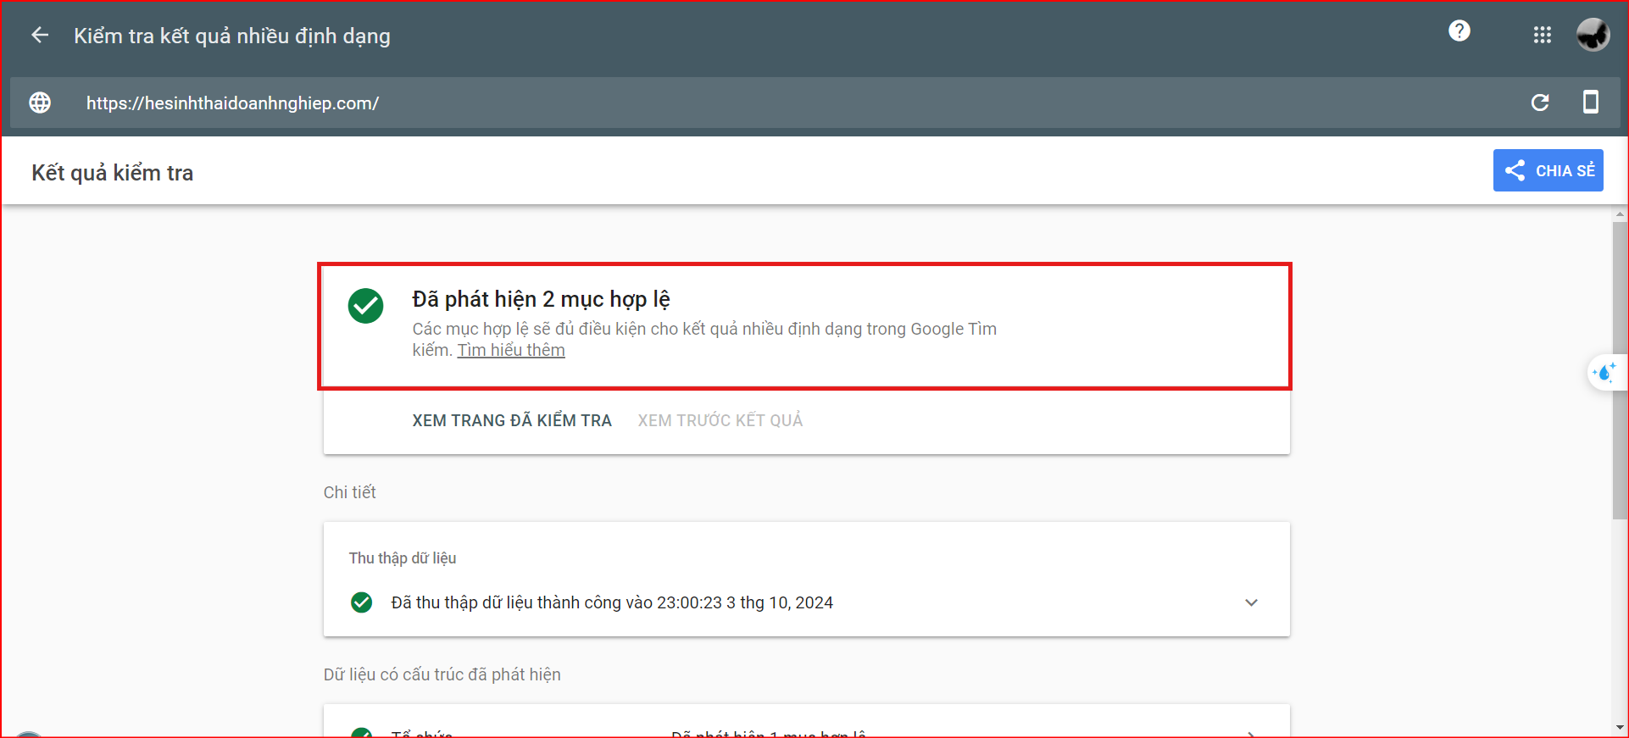Open the help question mark icon

click(1459, 31)
